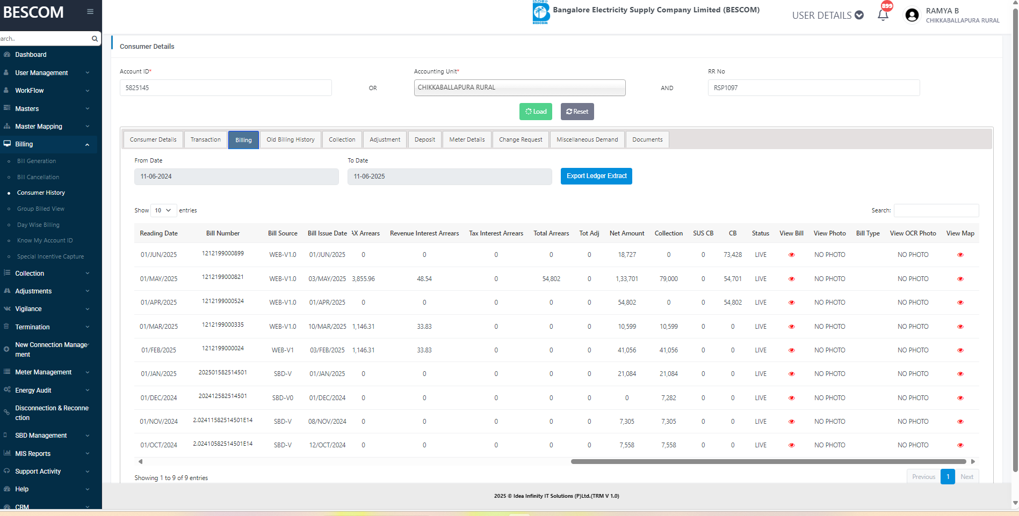
Task: Open USER DETAILS dropdown in header
Action: pyautogui.click(x=828, y=15)
